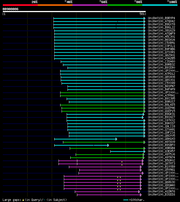Viewport: 180px width, 202px height.
Task: Select hit label UniRef100_A9T609
Action: coord(161,142)
